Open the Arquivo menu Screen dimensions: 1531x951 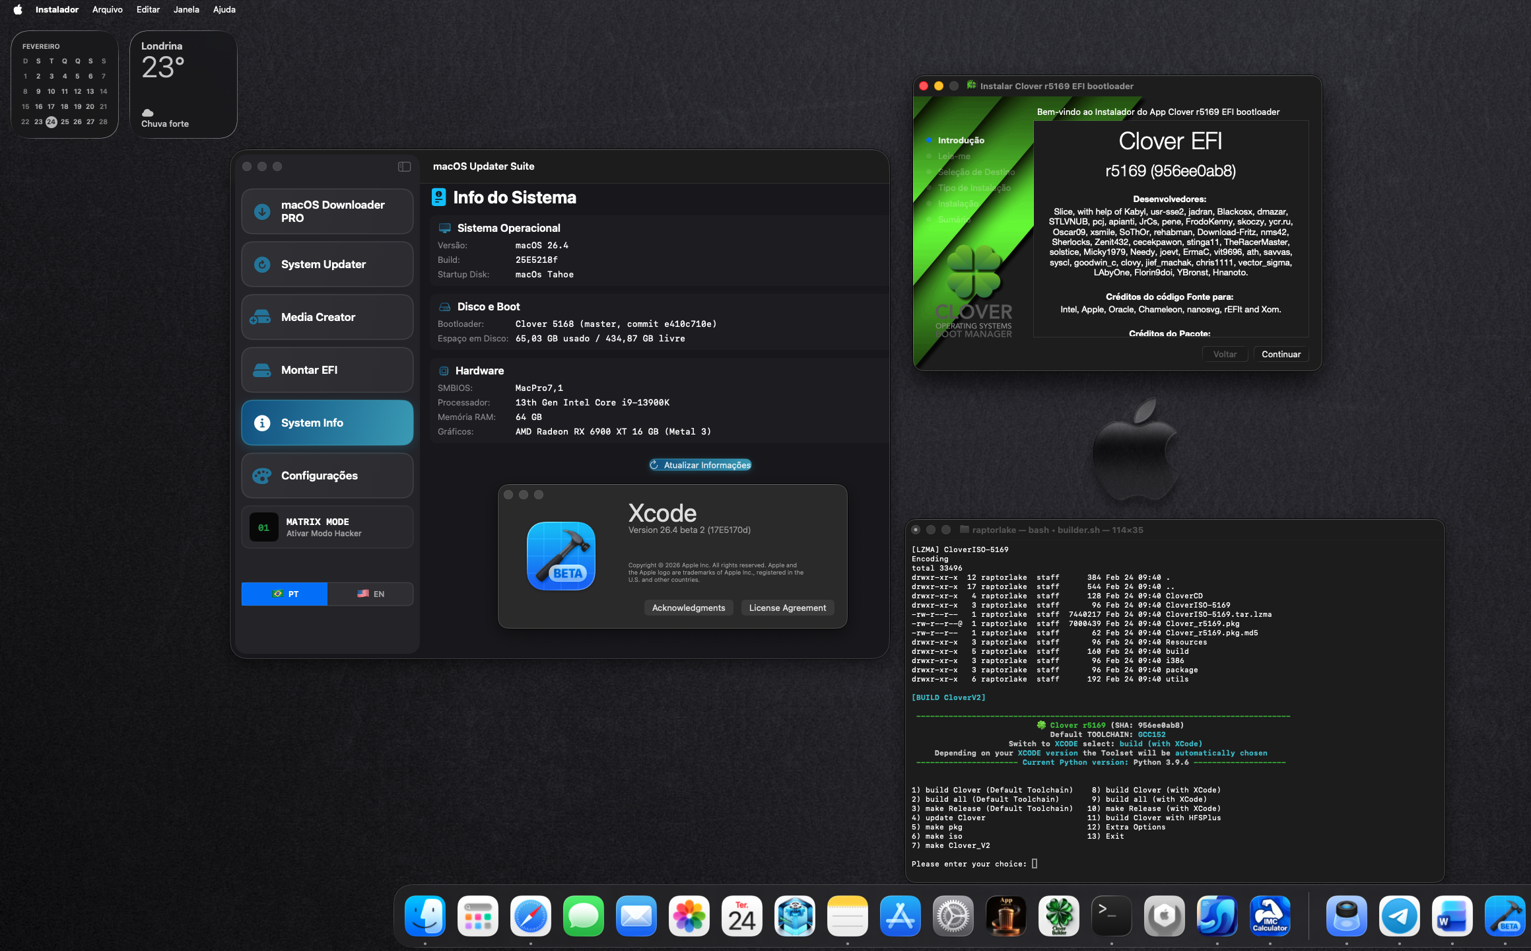point(107,9)
